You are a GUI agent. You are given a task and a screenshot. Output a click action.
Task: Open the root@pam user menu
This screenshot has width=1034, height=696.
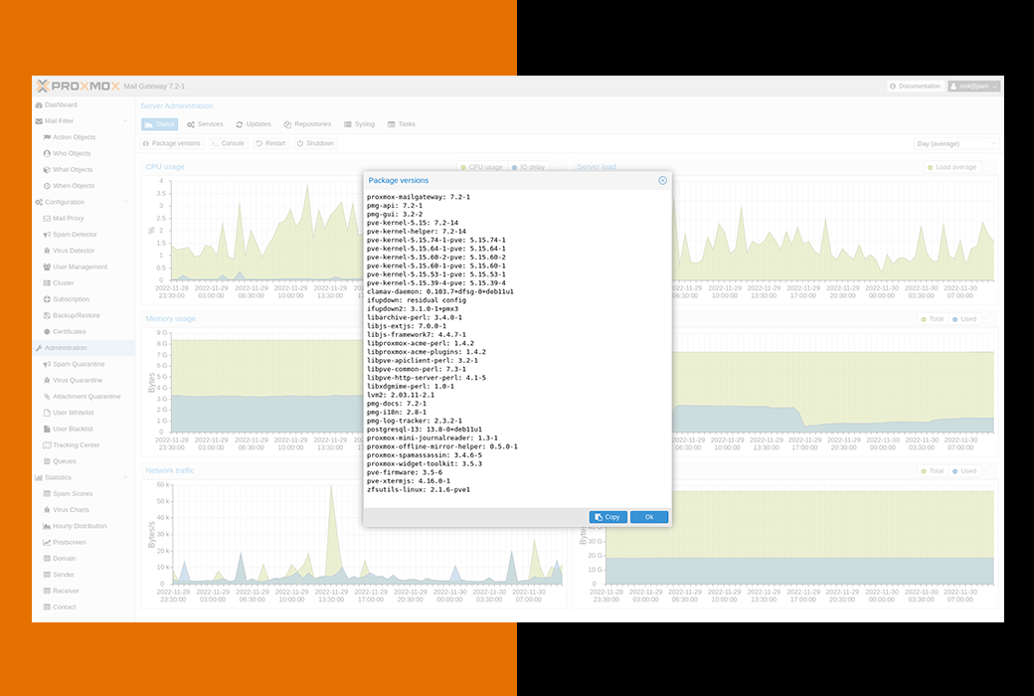pyautogui.click(x=974, y=87)
